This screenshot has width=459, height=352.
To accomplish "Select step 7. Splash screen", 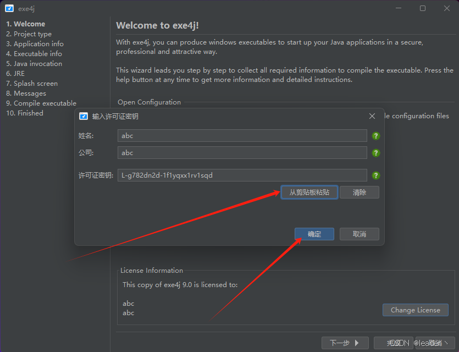I will (32, 84).
